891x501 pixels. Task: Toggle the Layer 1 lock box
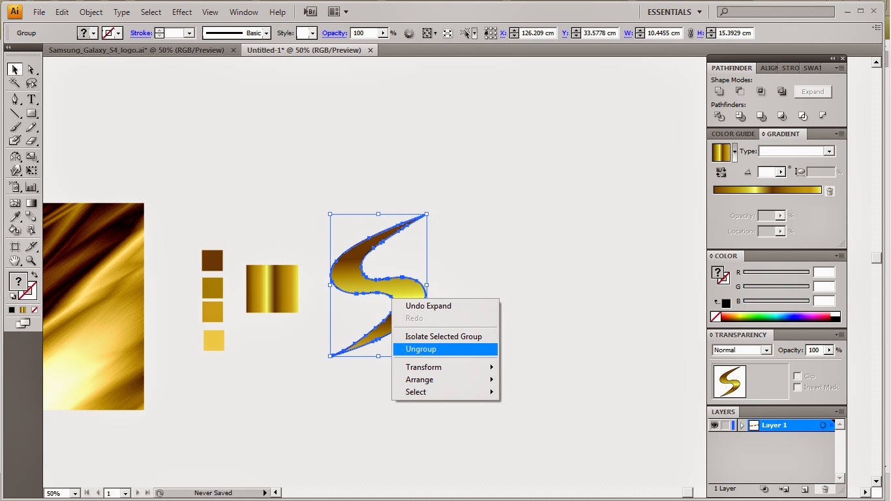pyautogui.click(x=725, y=425)
